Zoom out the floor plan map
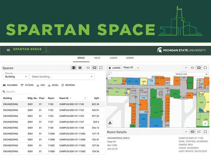Screen dimensions: 211x158 coord(109,78)
